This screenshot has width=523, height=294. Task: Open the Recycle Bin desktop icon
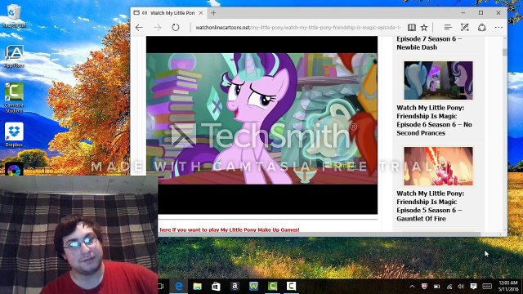click(x=14, y=16)
